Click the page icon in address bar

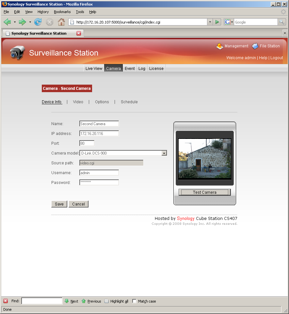click(72, 22)
